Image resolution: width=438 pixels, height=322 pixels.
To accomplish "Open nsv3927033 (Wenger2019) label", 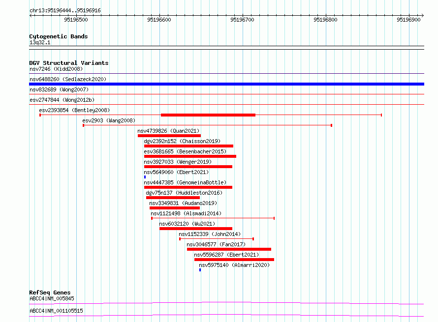I will [x=178, y=162].
